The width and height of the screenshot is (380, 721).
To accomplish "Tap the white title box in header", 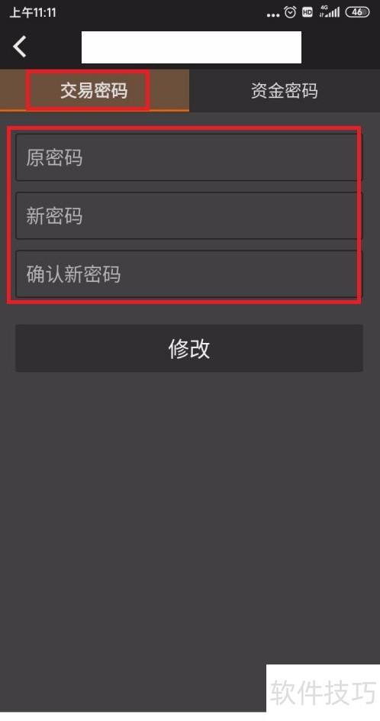I will click(192, 47).
